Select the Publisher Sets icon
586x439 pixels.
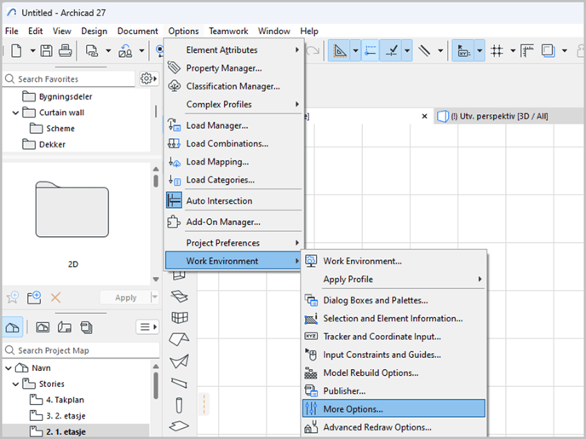point(86,327)
